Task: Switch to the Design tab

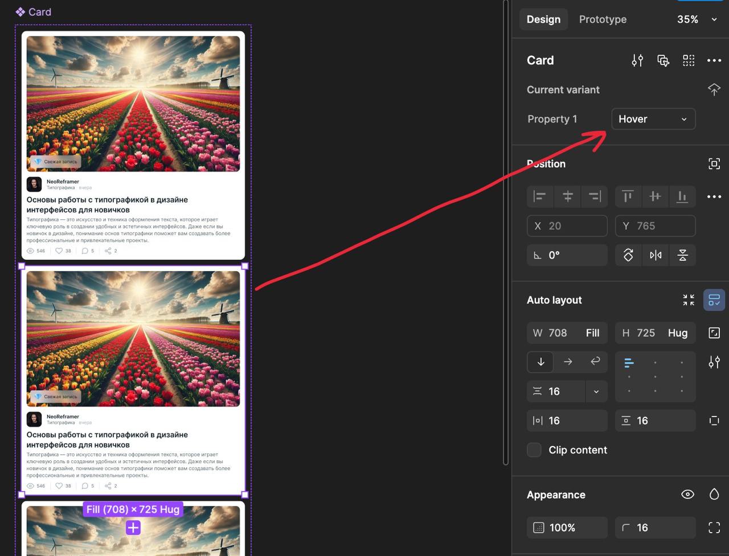Action: (x=543, y=19)
